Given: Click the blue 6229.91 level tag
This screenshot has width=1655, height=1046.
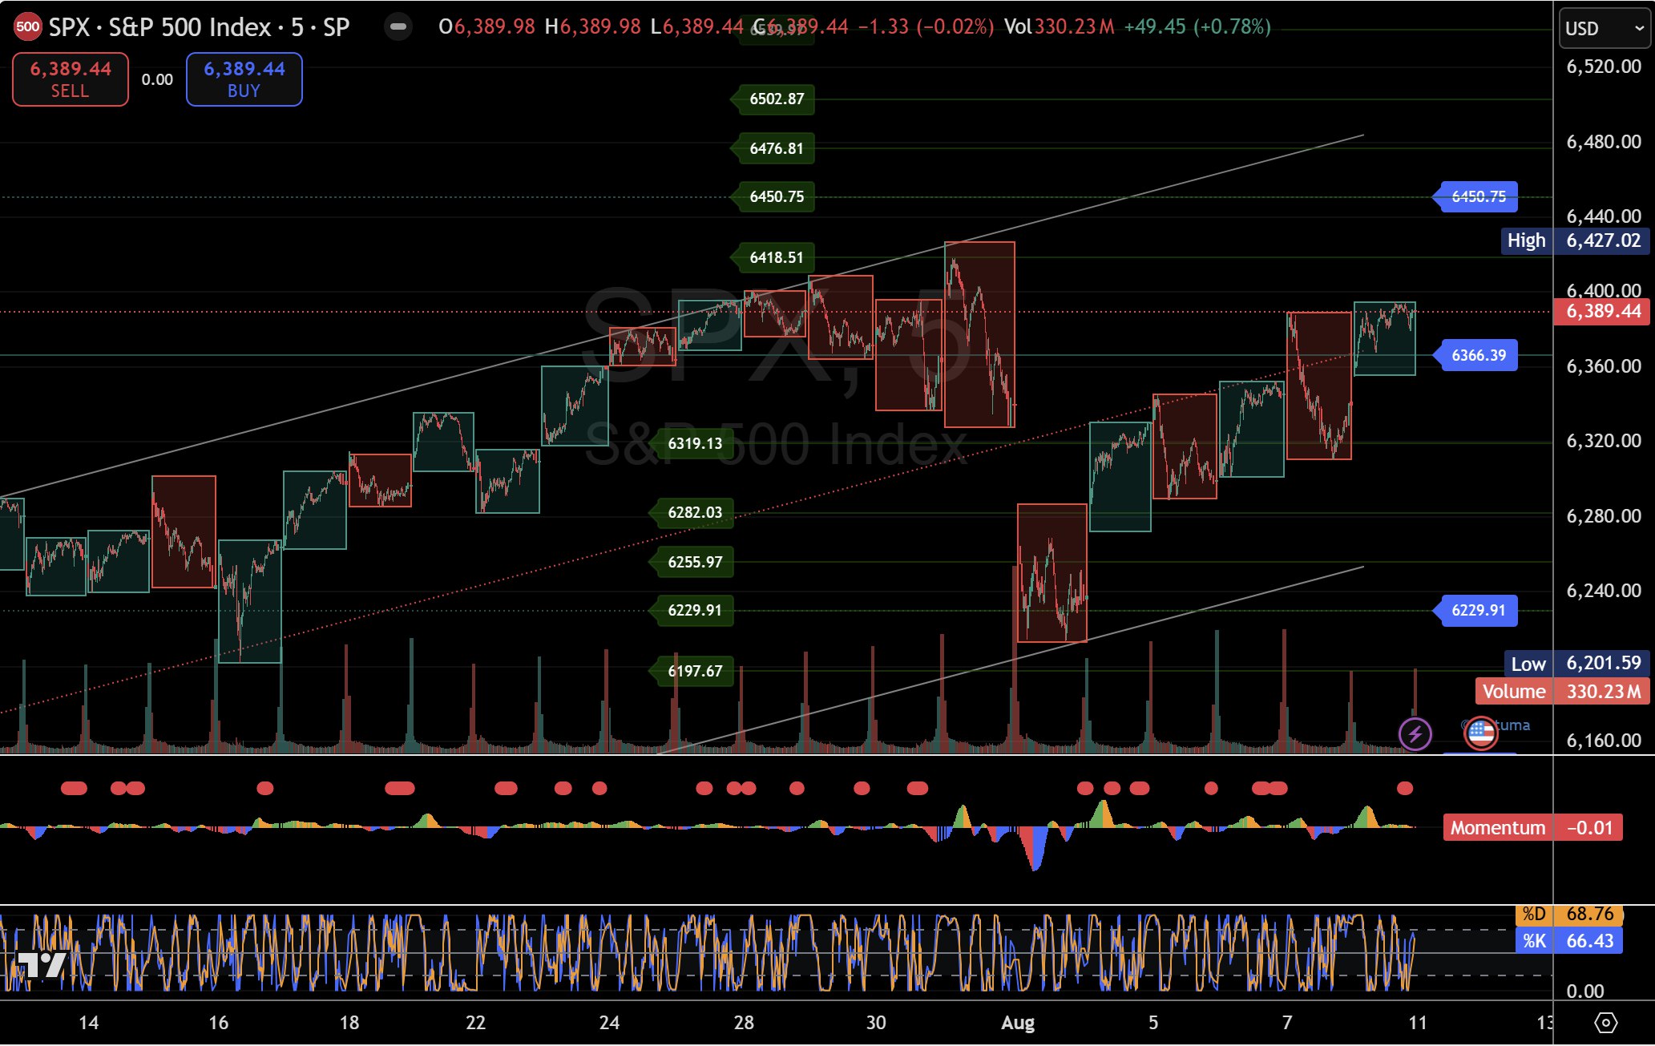Looking at the screenshot, I should (1478, 610).
